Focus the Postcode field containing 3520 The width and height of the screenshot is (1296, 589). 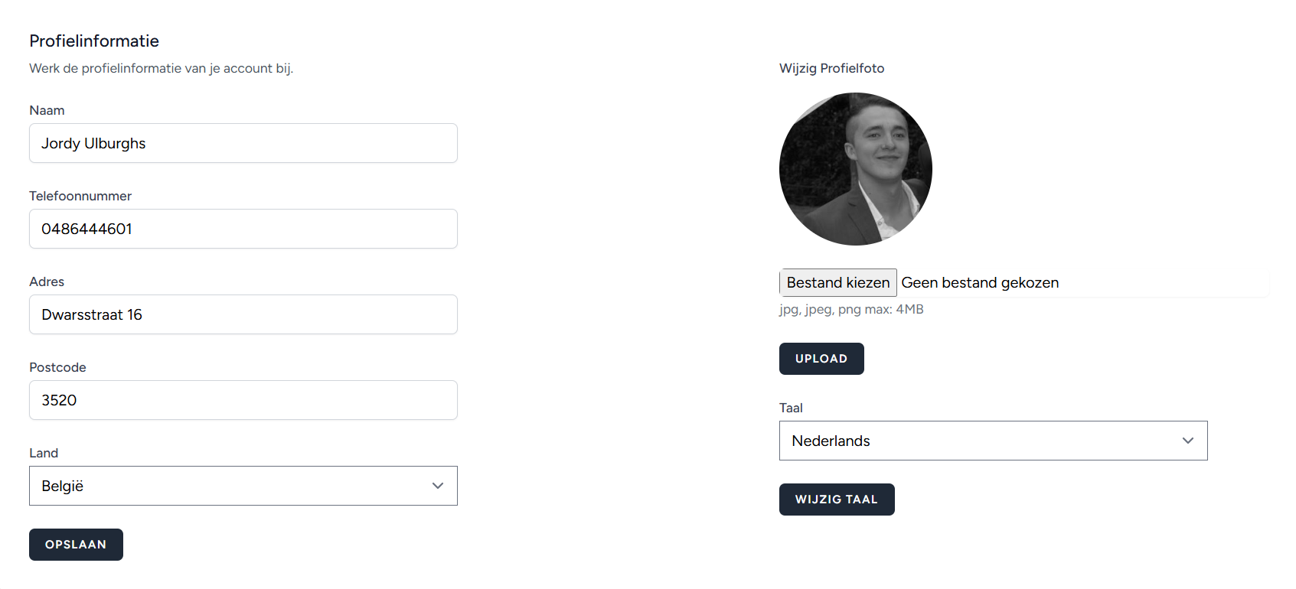click(x=243, y=400)
